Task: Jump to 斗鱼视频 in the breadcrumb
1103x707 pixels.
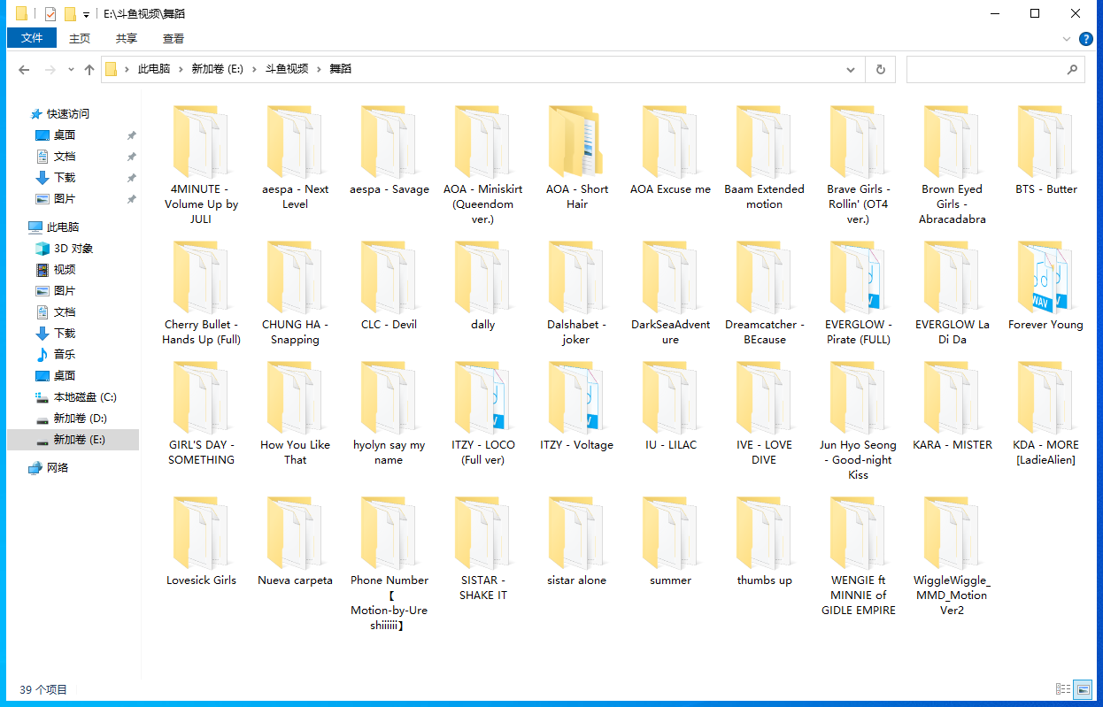Action: click(x=287, y=69)
